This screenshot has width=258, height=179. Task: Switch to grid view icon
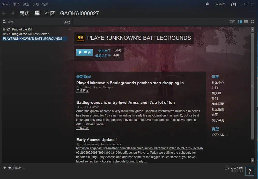pos(252,22)
